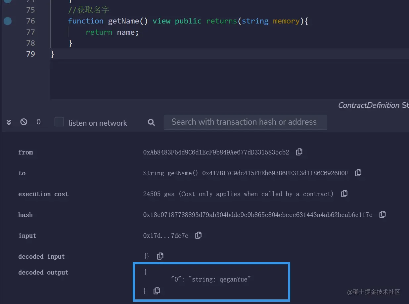Click the 获取名字 comment on line 75
The height and width of the screenshot is (304, 409).
[x=88, y=10]
